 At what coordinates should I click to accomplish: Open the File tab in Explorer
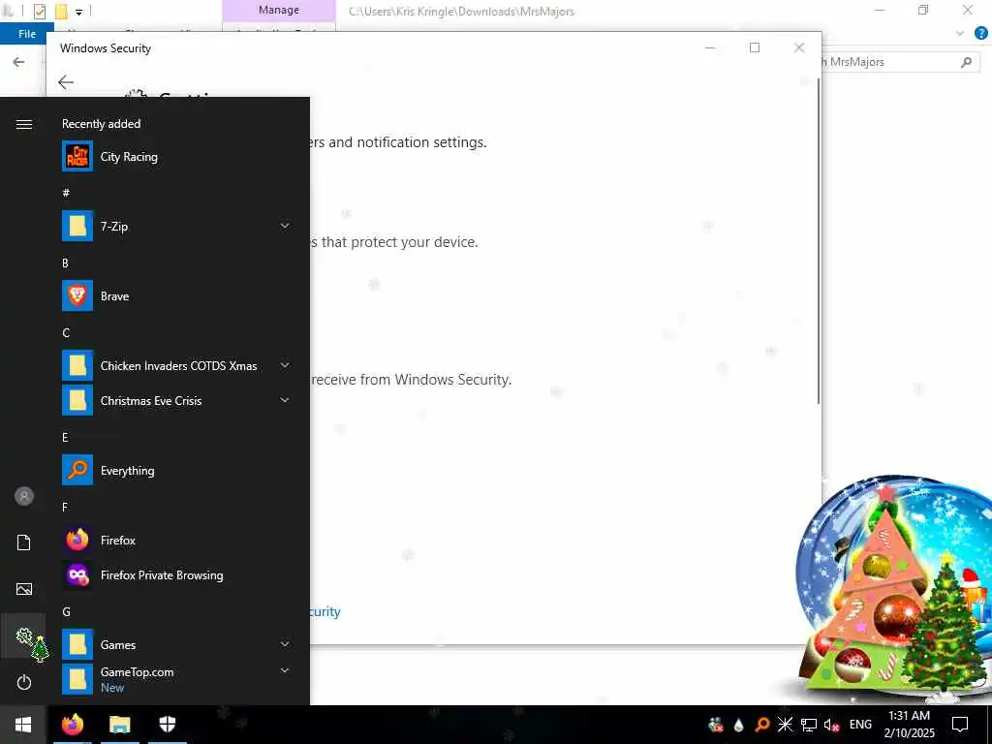click(x=26, y=34)
